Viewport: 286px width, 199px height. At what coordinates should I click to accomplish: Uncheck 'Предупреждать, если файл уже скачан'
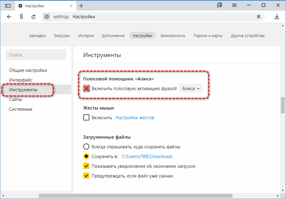[86, 176]
